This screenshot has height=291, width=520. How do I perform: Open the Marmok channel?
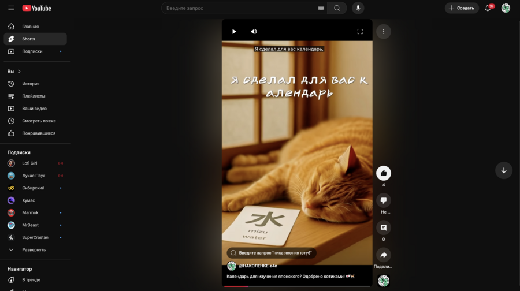[35, 213]
